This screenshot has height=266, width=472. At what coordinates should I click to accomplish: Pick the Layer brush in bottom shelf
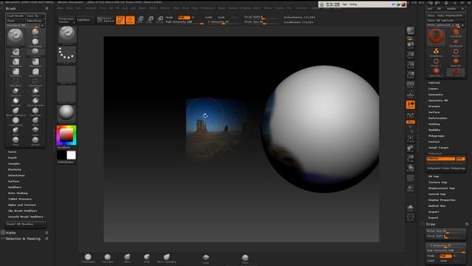[206, 258]
